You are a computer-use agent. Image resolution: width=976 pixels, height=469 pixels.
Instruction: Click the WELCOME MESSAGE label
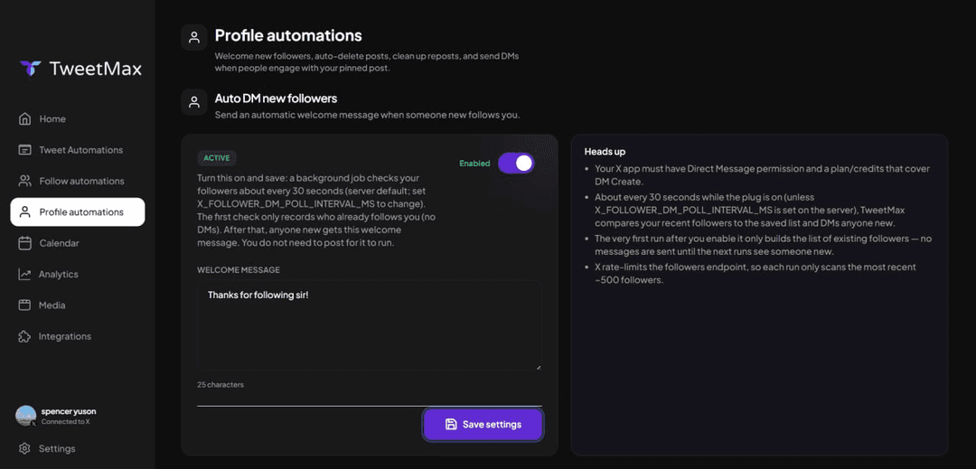point(239,270)
